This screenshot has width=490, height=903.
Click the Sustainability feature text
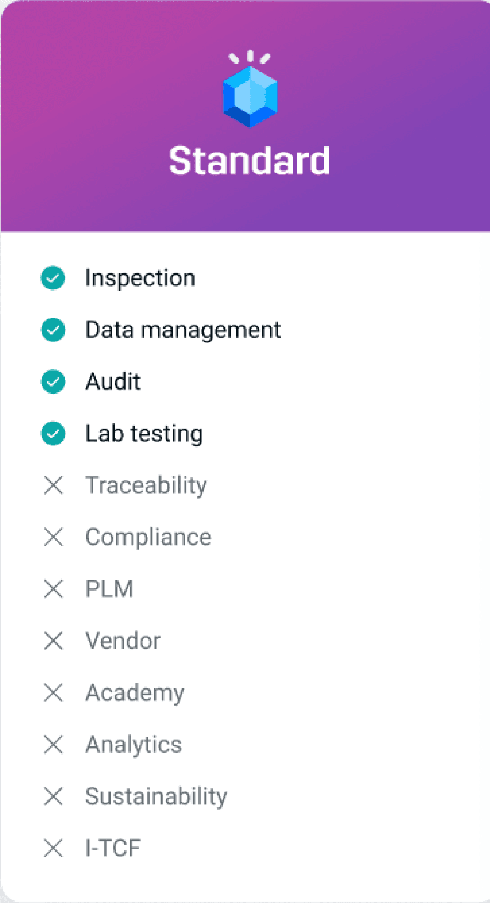[x=156, y=796]
